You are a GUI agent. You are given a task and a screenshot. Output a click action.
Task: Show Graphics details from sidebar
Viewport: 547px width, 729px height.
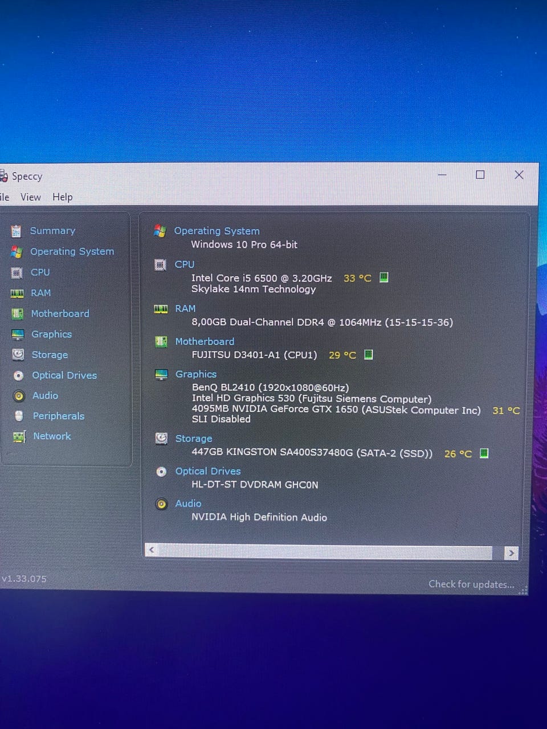point(51,334)
